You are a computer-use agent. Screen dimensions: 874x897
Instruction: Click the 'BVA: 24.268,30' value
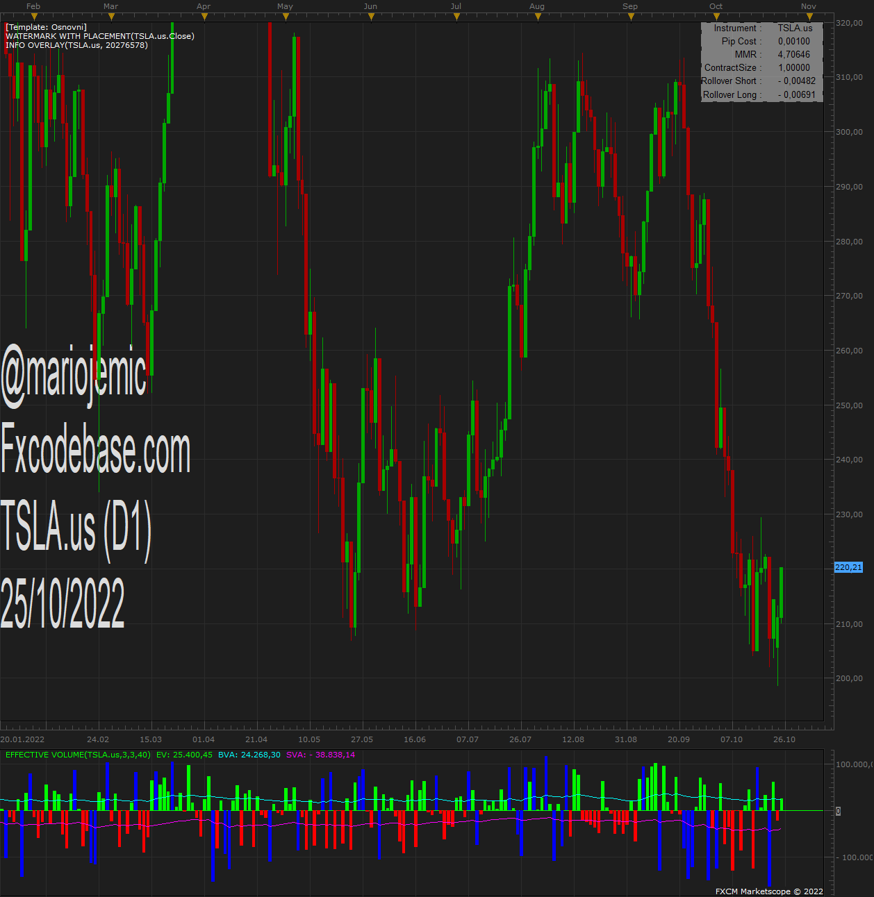coord(249,755)
